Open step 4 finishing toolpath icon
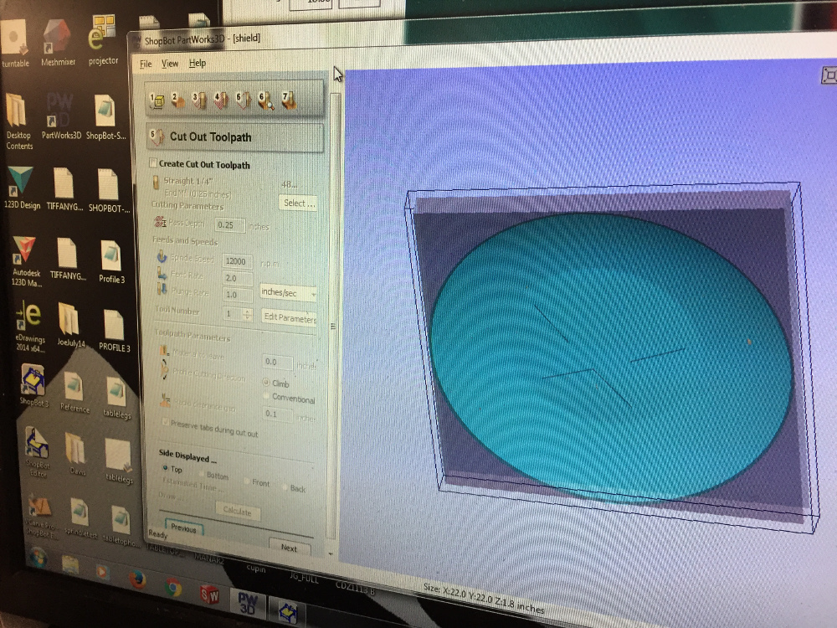This screenshot has width=837, height=628. point(221,100)
